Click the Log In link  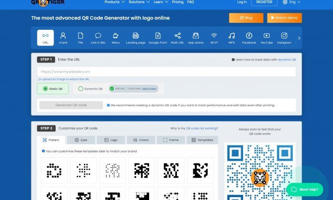pyautogui.click(x=242, y=2)
